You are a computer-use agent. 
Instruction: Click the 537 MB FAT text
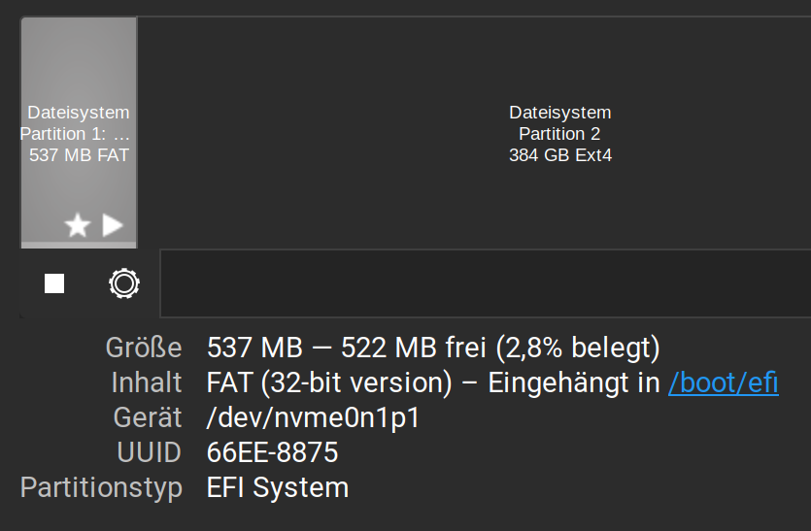coord(79,155)
